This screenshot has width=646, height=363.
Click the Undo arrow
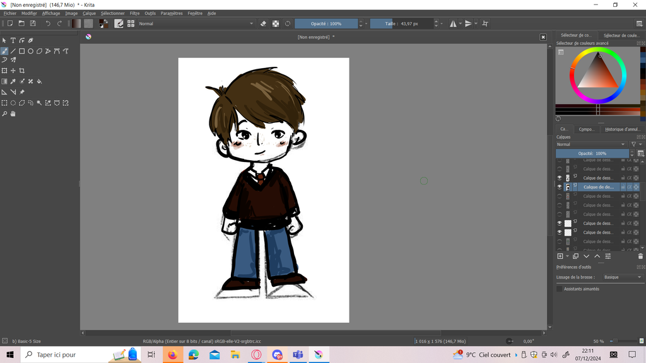coord(48,23)
